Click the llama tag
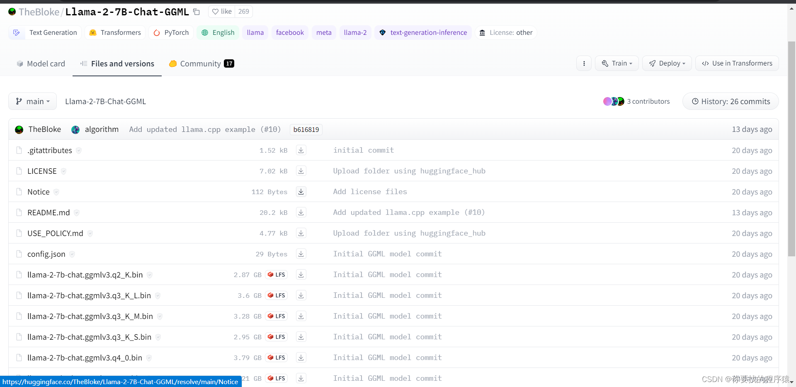Viewport: 796px width, 387px height. [255, 32]
